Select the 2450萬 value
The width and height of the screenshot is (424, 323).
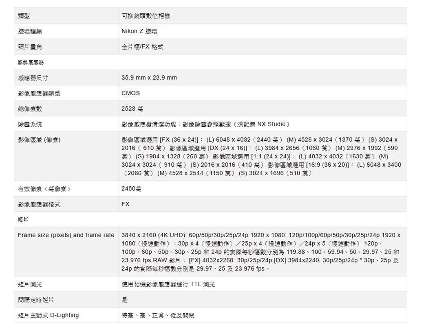point(131,189)
